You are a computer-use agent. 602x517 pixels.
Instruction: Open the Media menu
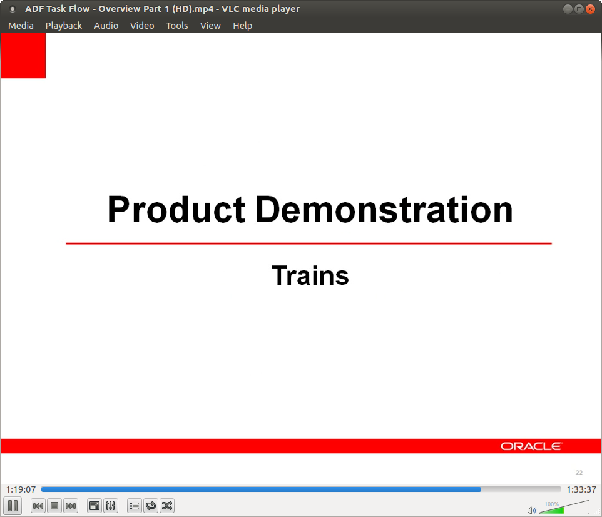pos(21,26)
